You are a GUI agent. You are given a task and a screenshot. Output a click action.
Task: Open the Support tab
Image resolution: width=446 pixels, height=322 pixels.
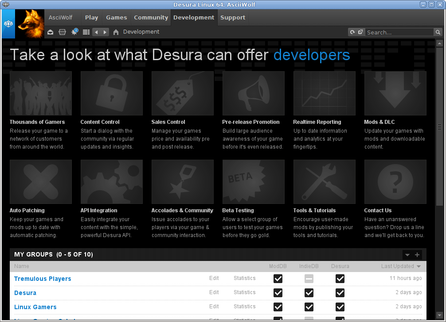[x=233, y=18]
